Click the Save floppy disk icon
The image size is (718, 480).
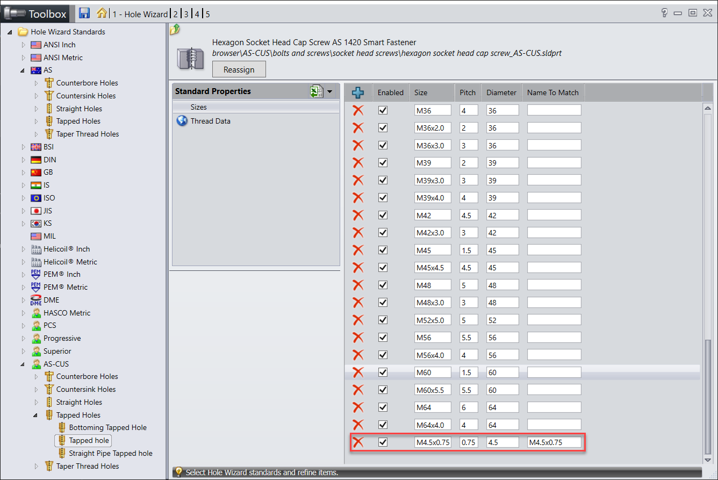[x=84, y=13]
